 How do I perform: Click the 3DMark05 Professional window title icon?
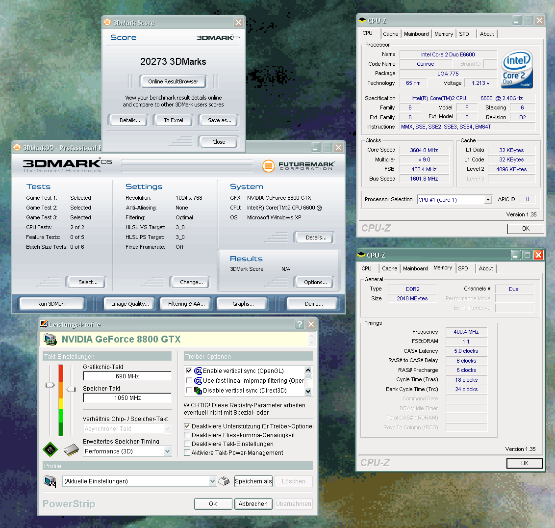click(17, 147)
